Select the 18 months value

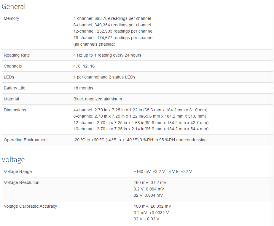coord(83,88)
